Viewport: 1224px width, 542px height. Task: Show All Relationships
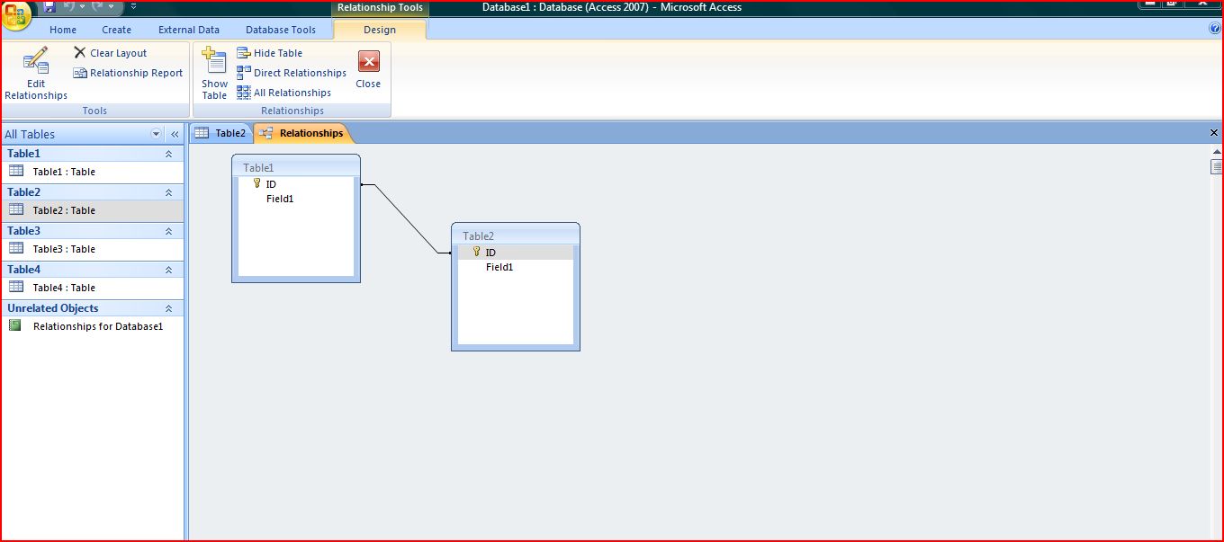[283, 93]
